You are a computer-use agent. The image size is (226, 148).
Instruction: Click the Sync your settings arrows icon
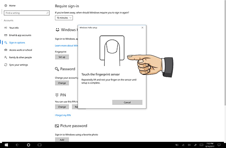(x=6, y=65)
